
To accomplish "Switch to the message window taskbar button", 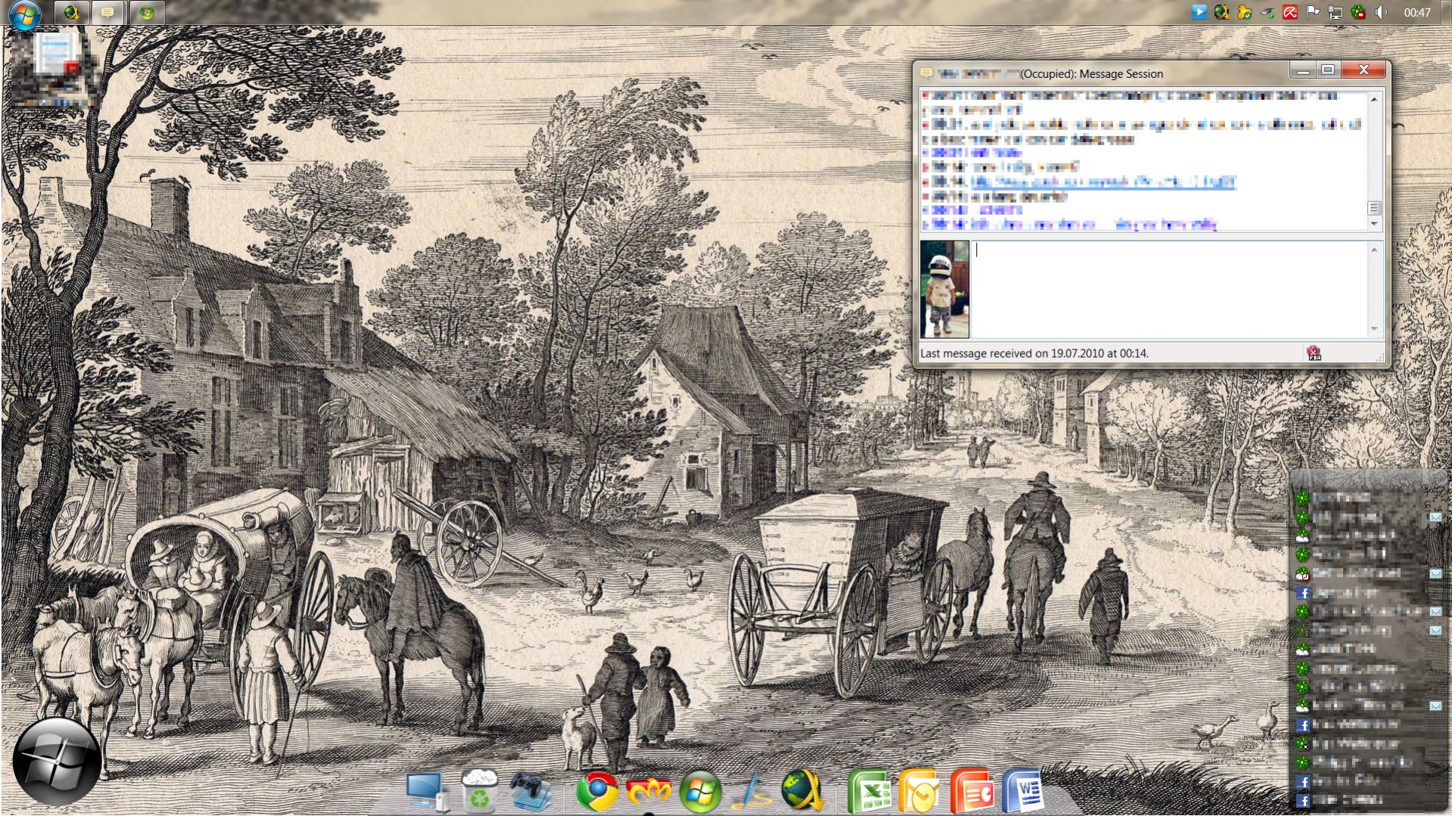I will [x=108, y=13].
